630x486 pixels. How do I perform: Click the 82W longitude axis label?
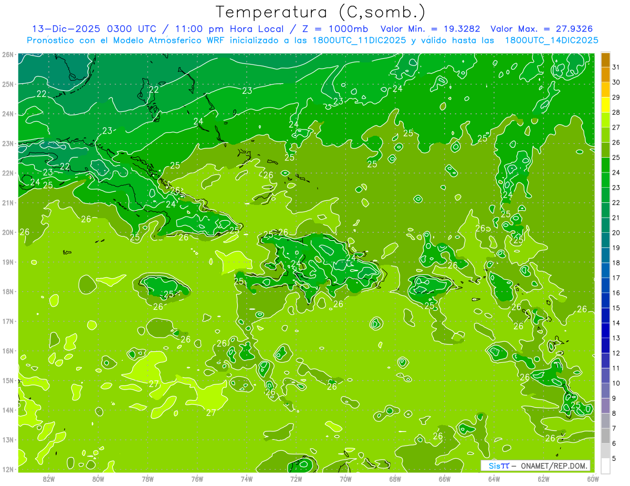point(49,479)
